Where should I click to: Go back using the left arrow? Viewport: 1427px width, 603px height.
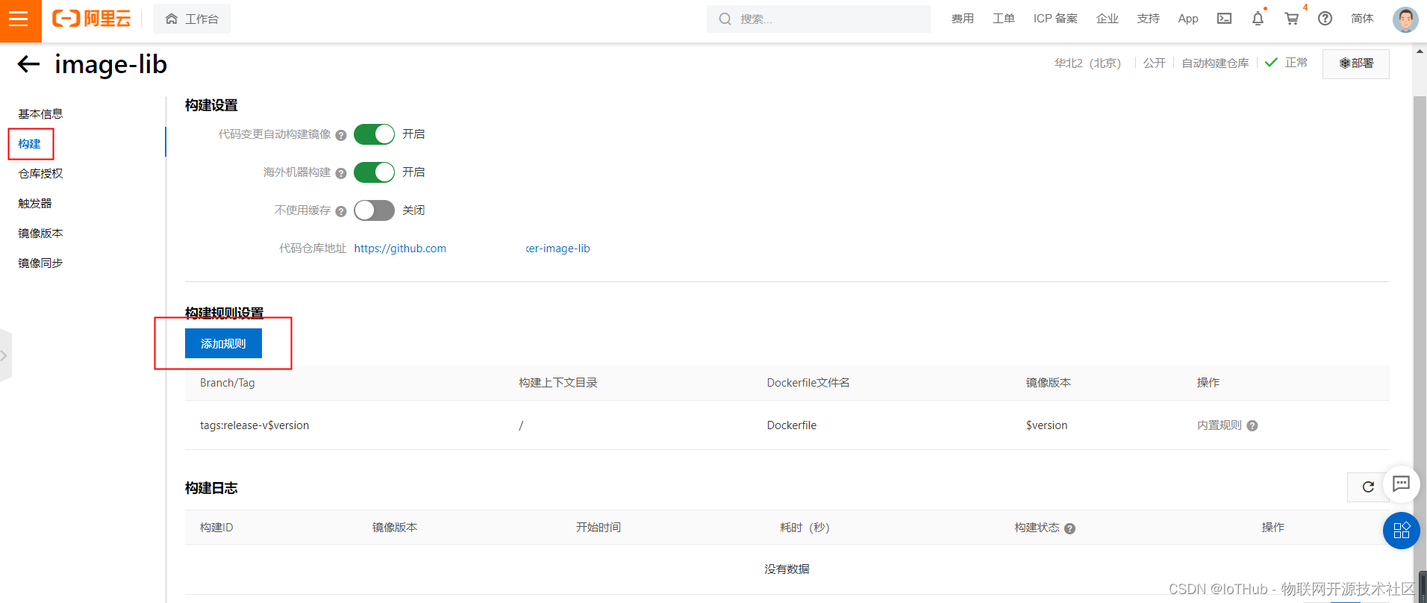click(28, 64)
